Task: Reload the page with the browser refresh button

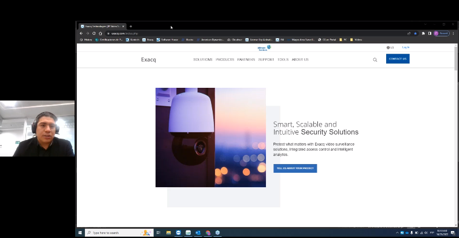Action: pyautogui.click(x=94, y=34)
